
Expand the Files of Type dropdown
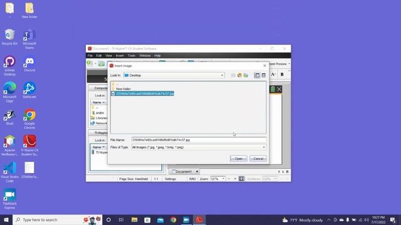click(264, 147)
